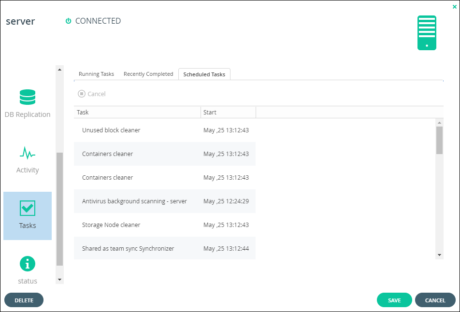Click the sidebar scrollbar thumb

(59, 209)
